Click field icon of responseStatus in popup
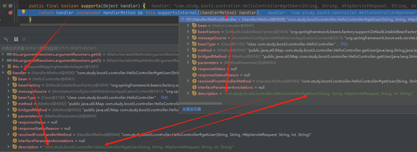 coord(194,69)
